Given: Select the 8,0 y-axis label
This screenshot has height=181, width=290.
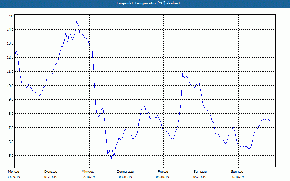Looking at the screenshot, I should click(11, 113).
